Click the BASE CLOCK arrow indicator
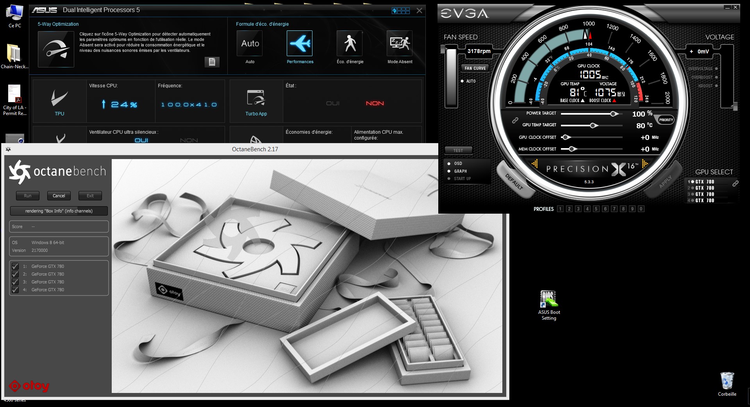 click(x=582, y=101)
